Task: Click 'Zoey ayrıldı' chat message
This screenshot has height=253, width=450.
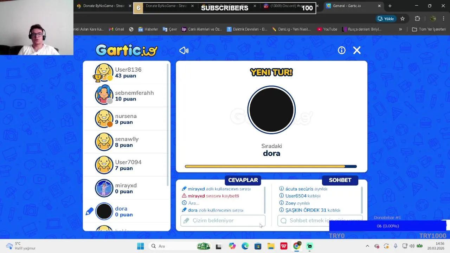Action: point(294,203)
